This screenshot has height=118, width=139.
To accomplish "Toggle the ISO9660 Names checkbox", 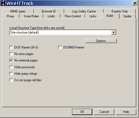I will point(60,47).
